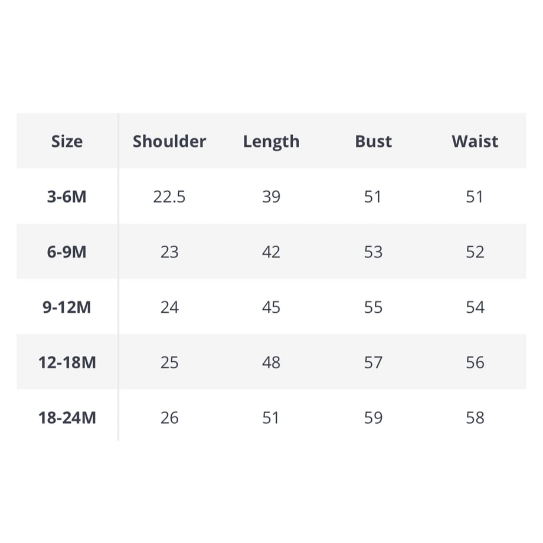The height and width of the screenshot is (543, 543).
Task: Click the bust value 53 for 6-9M
Action: point(373,252)
